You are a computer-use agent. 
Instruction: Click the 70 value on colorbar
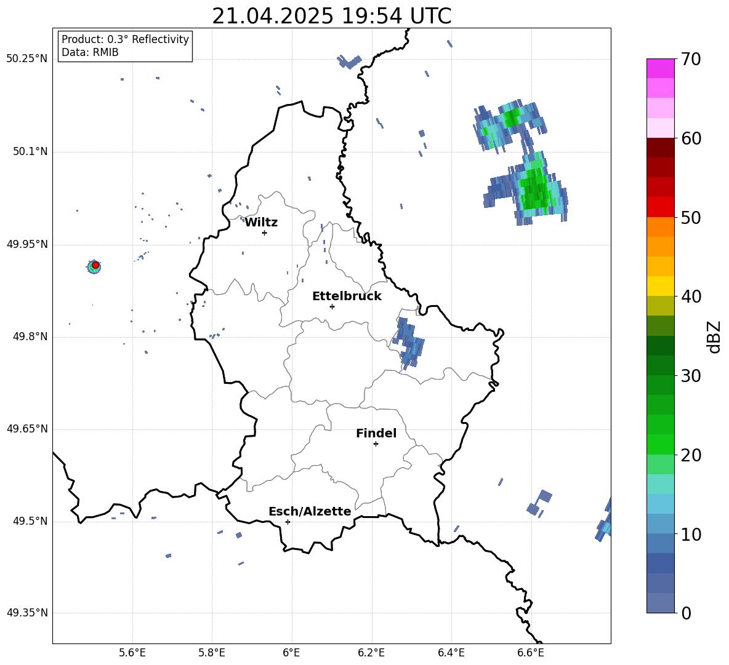691,60
